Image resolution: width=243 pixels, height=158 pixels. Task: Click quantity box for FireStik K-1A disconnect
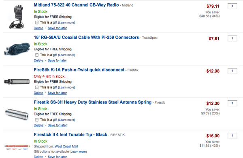point(232,71)
